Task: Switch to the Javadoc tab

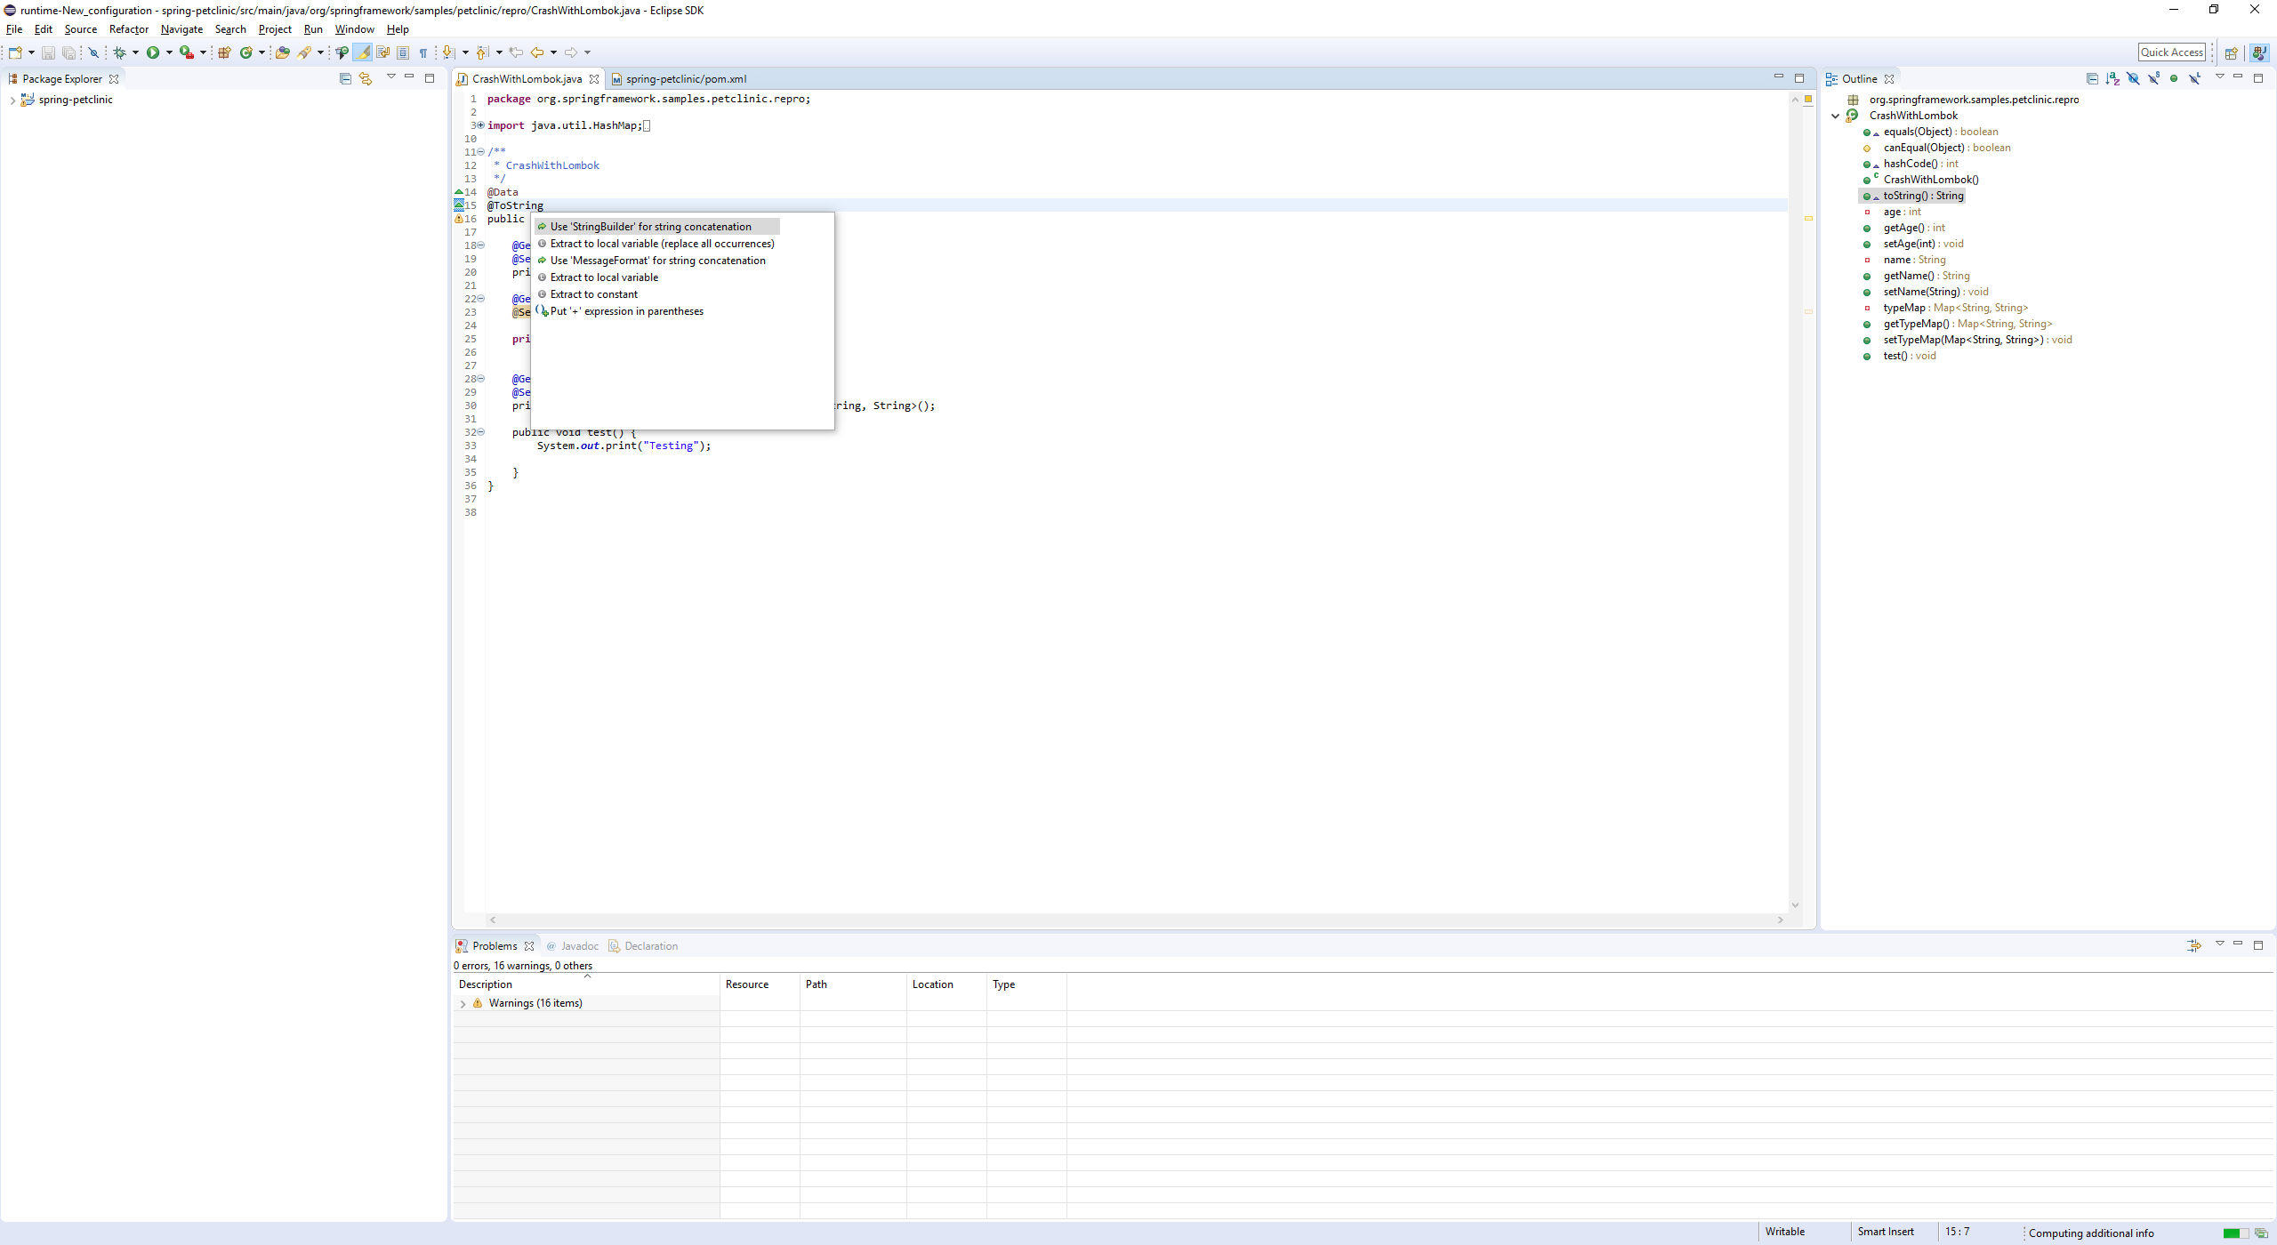Action: pyautogui.click(x=579, y=945)
